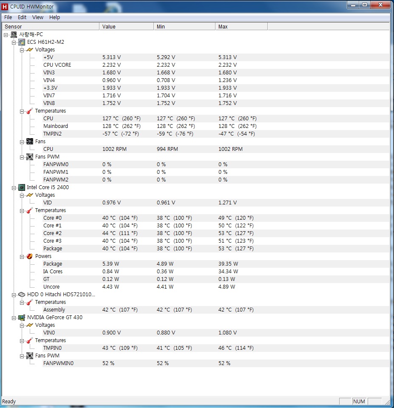
Task: Select the CPU VCORE row
Action: pyautogui.click(x=216, y=65)
